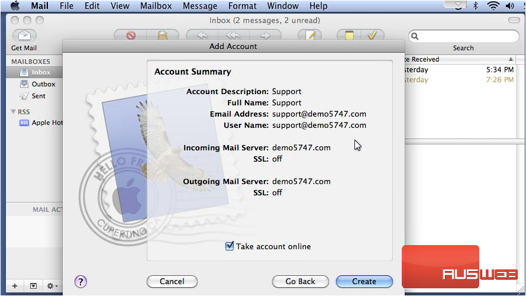Click the Go Back button

coord(300,282)
